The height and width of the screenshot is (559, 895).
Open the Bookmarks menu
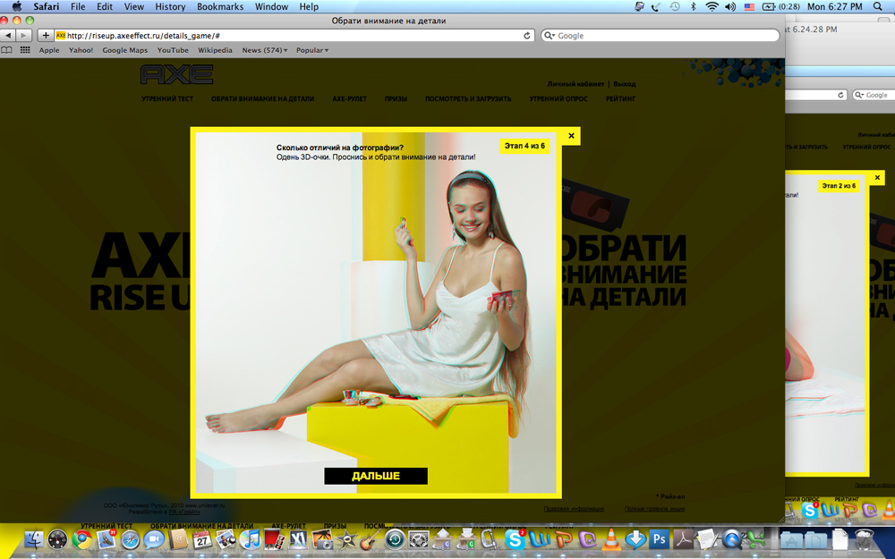(220, 6)
